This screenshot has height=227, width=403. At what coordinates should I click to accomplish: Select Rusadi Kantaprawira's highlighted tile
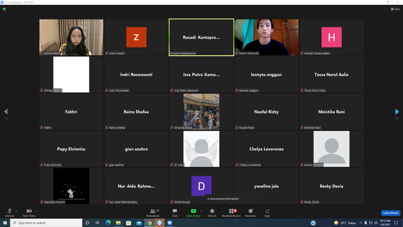(x=201, y=37)
